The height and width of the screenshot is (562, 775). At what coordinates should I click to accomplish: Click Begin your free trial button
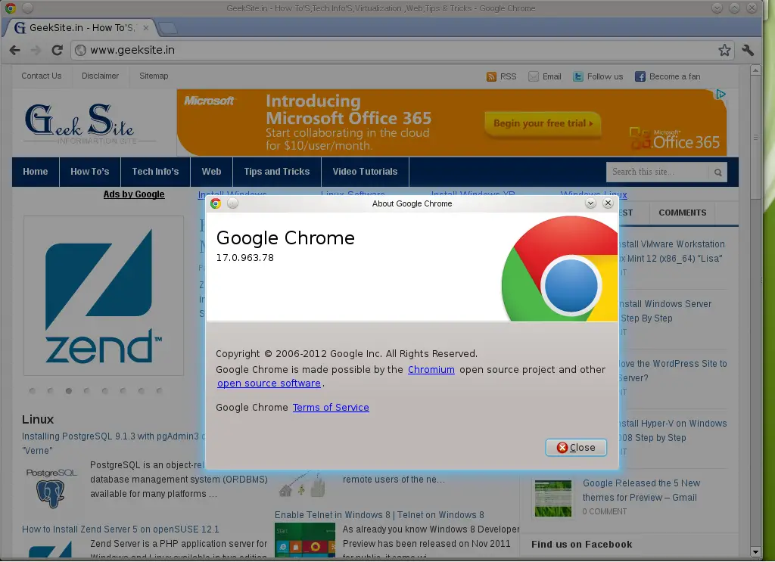click(543, 123)
